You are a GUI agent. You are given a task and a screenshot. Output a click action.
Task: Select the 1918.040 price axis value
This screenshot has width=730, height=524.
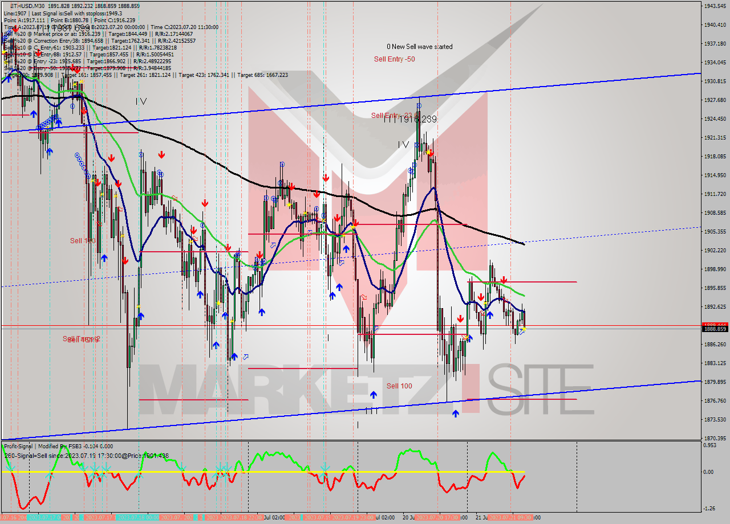[715, 156]
